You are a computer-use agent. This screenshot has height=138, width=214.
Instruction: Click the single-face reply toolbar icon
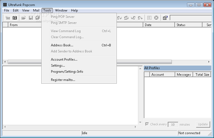[x=120, y=18]
